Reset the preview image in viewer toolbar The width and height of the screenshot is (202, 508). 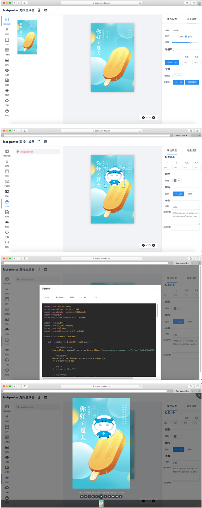(x=93, y=497)
